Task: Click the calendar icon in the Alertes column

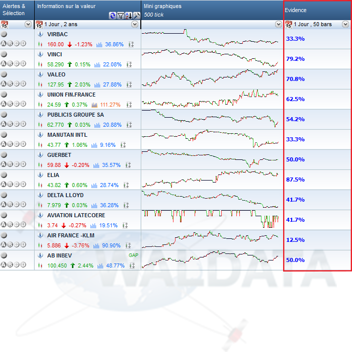Action: click(4, 24)
